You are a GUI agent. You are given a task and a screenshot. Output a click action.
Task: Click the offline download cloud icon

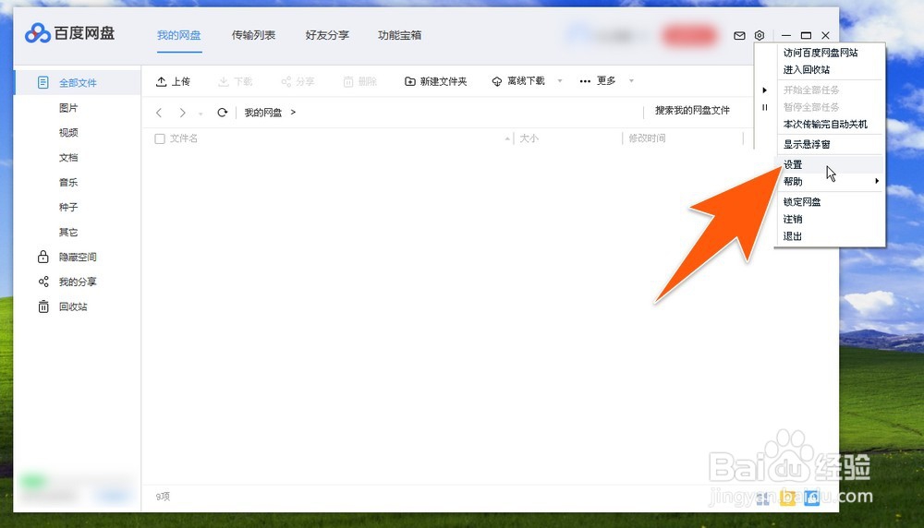pyautogui.click(x=497, y=81)
